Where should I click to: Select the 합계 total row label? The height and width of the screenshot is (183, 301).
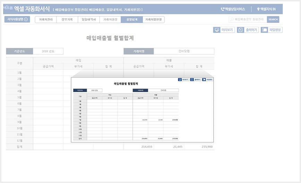[x=19, y=147]
